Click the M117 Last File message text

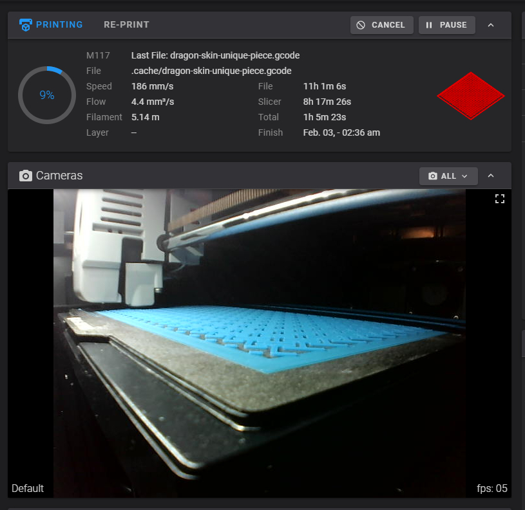pos(215,55)
